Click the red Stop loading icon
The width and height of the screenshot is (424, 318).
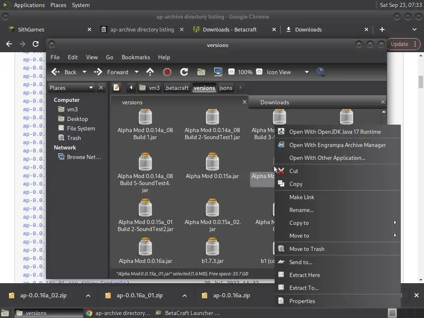pyautogui.click(x=167, y=72)
